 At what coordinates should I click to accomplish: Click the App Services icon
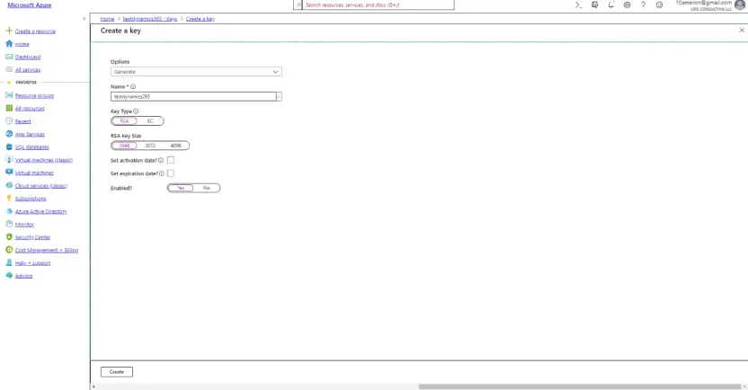click(x=9, y=134)
